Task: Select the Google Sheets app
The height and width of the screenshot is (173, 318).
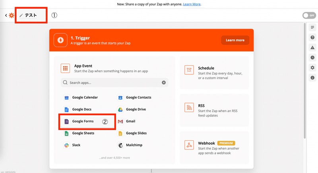Action: pyautogui.click(x=79, y=133)
